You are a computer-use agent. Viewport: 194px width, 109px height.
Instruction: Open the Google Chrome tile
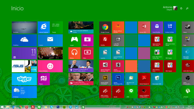point(105,27)
